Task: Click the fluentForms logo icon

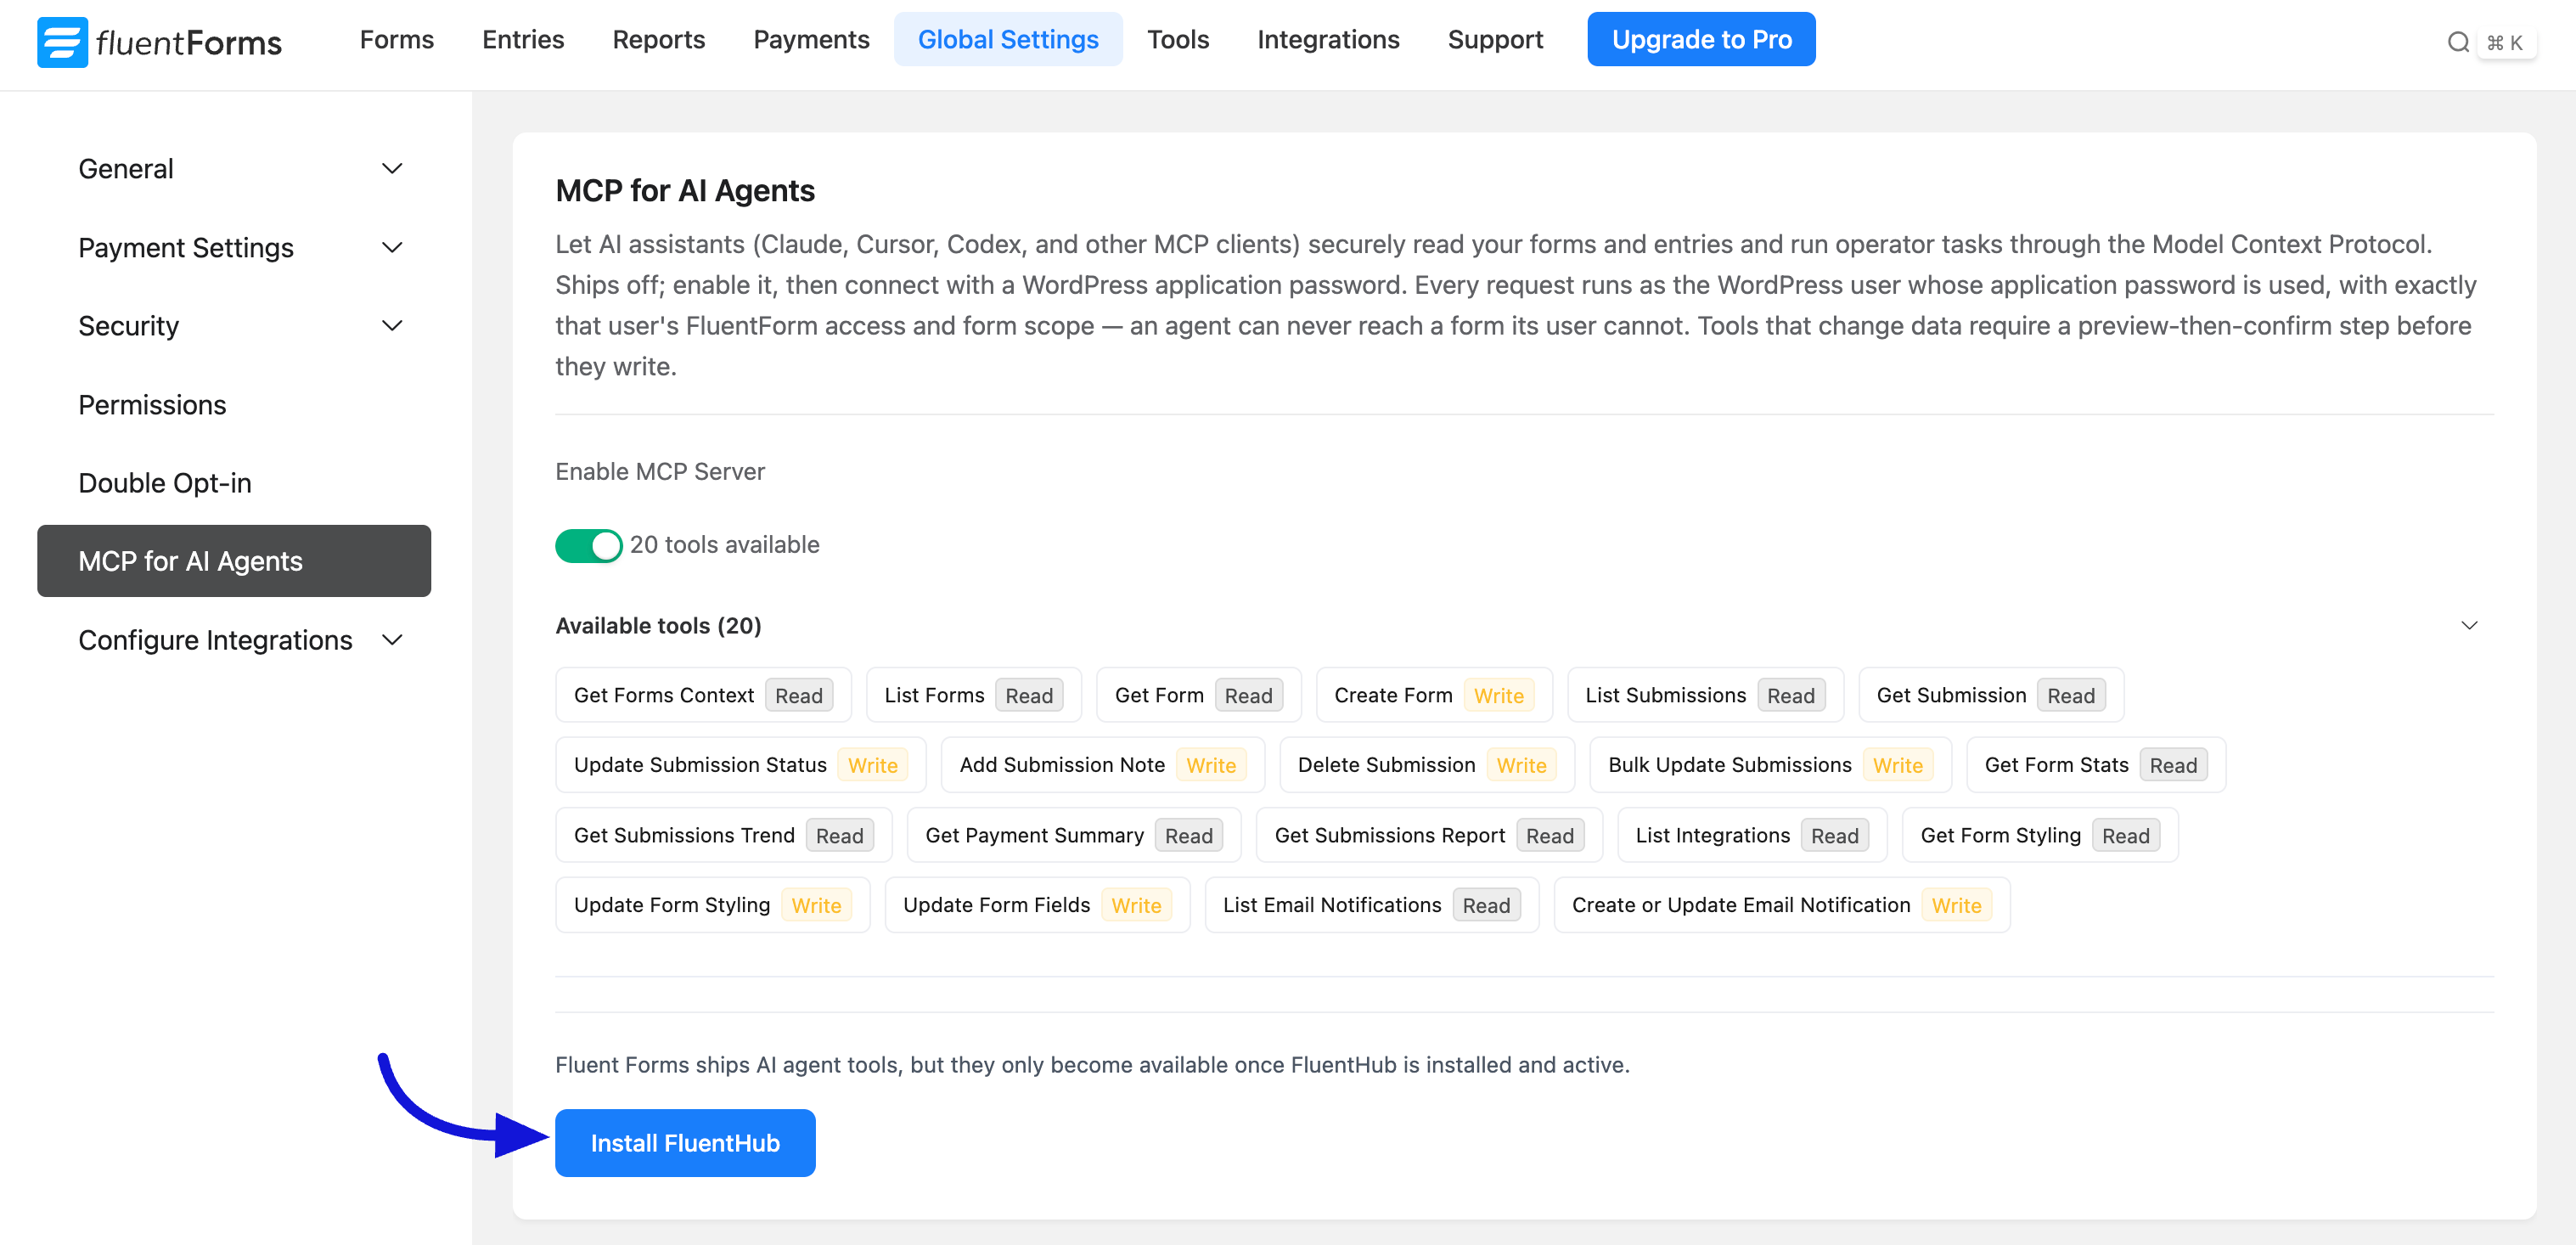Action: [x=62, y=42]
